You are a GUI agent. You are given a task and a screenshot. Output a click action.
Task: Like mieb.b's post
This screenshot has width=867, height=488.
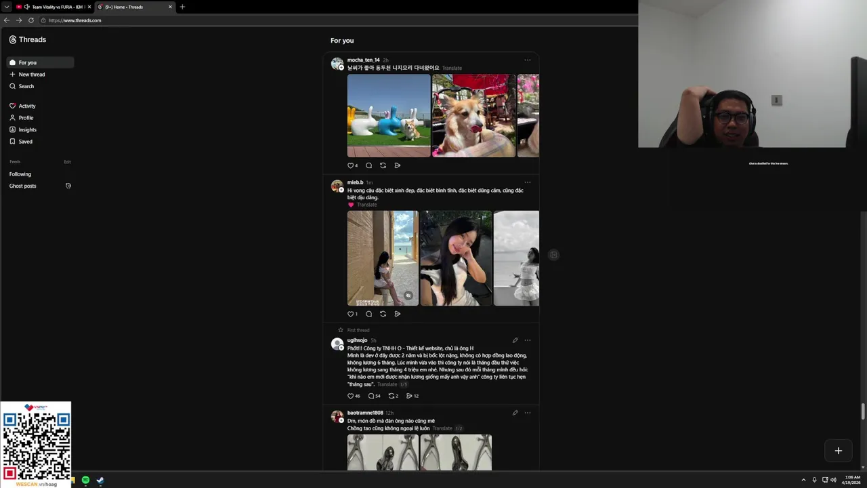tap(351, 314)
